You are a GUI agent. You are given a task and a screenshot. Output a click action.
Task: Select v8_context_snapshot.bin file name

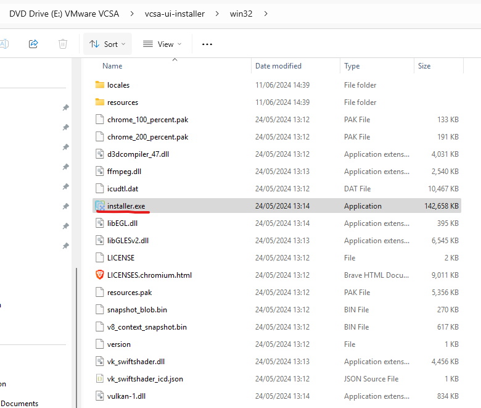pos(147,327)
